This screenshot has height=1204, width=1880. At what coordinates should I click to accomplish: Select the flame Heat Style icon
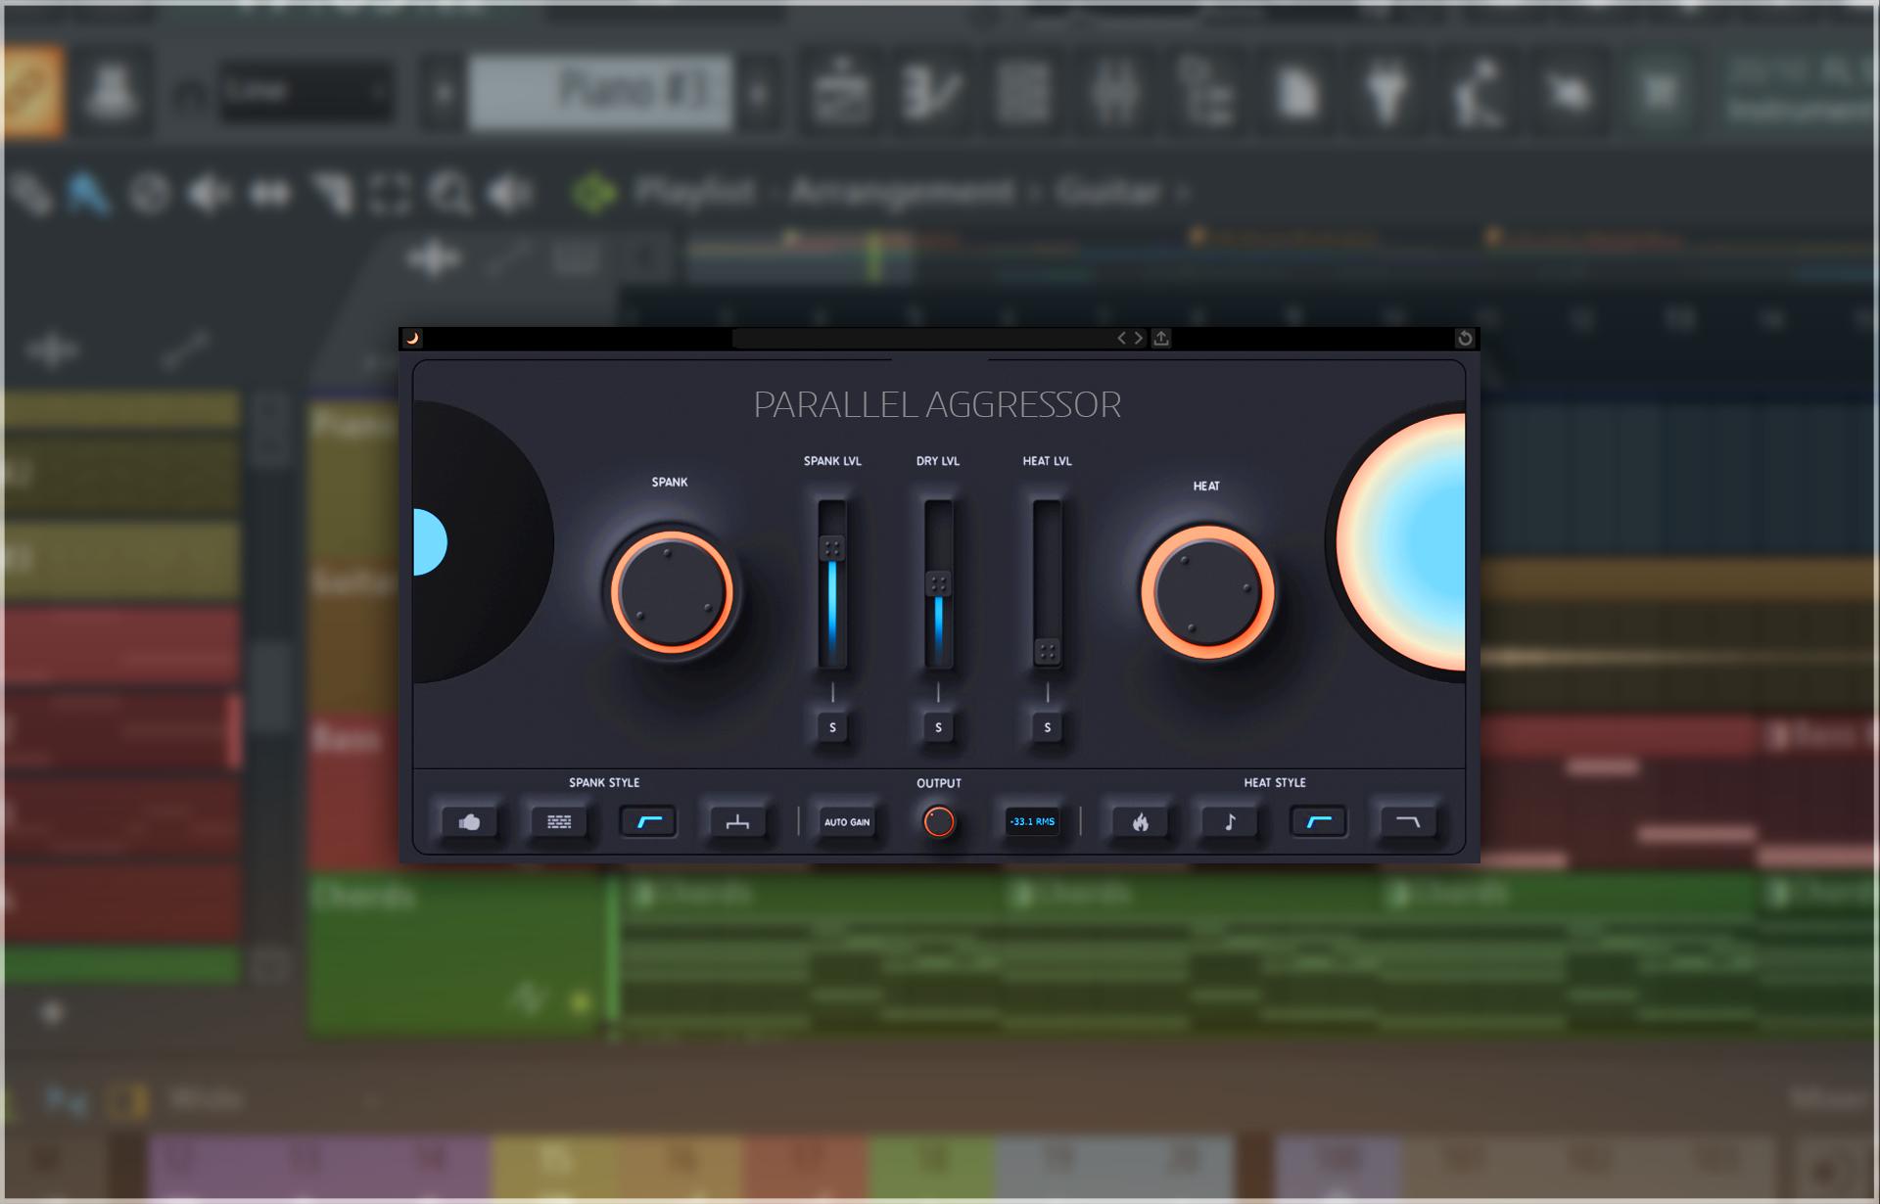click(1141, 822)
